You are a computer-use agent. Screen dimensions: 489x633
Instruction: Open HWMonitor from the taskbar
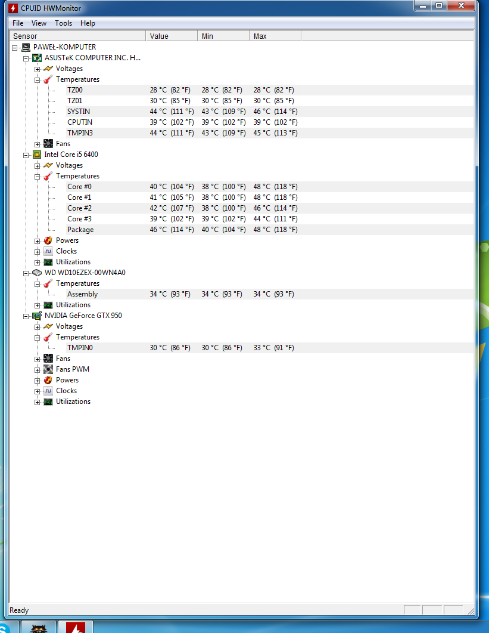click(76, 627)
